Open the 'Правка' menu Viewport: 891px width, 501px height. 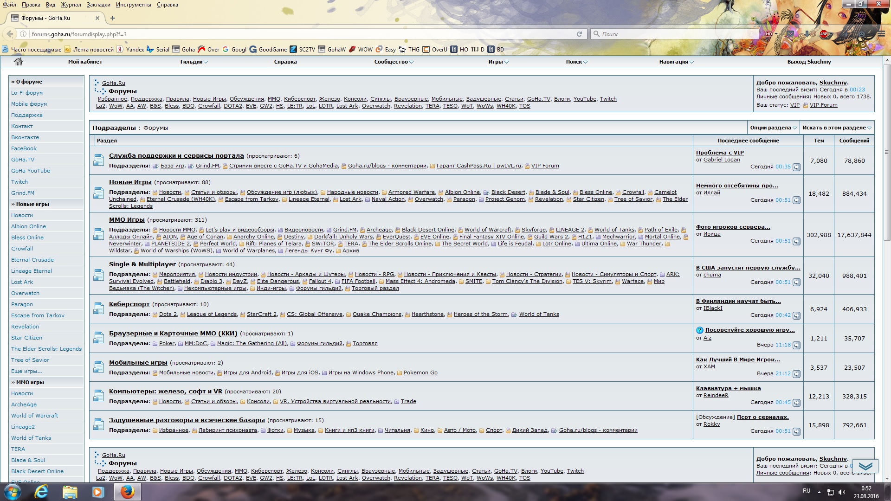click(x=31, y=5)
